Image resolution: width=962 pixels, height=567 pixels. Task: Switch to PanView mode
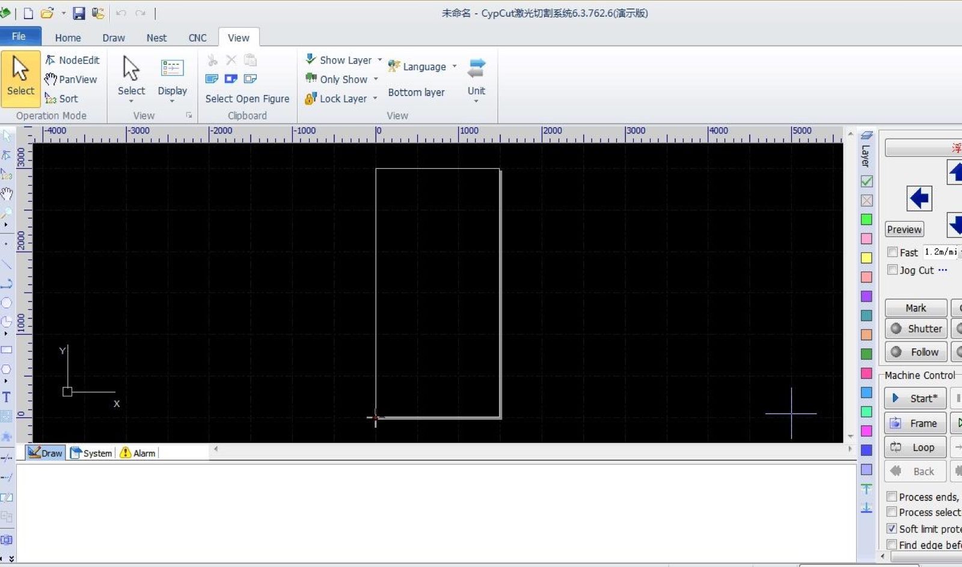(x=71, y=79)
